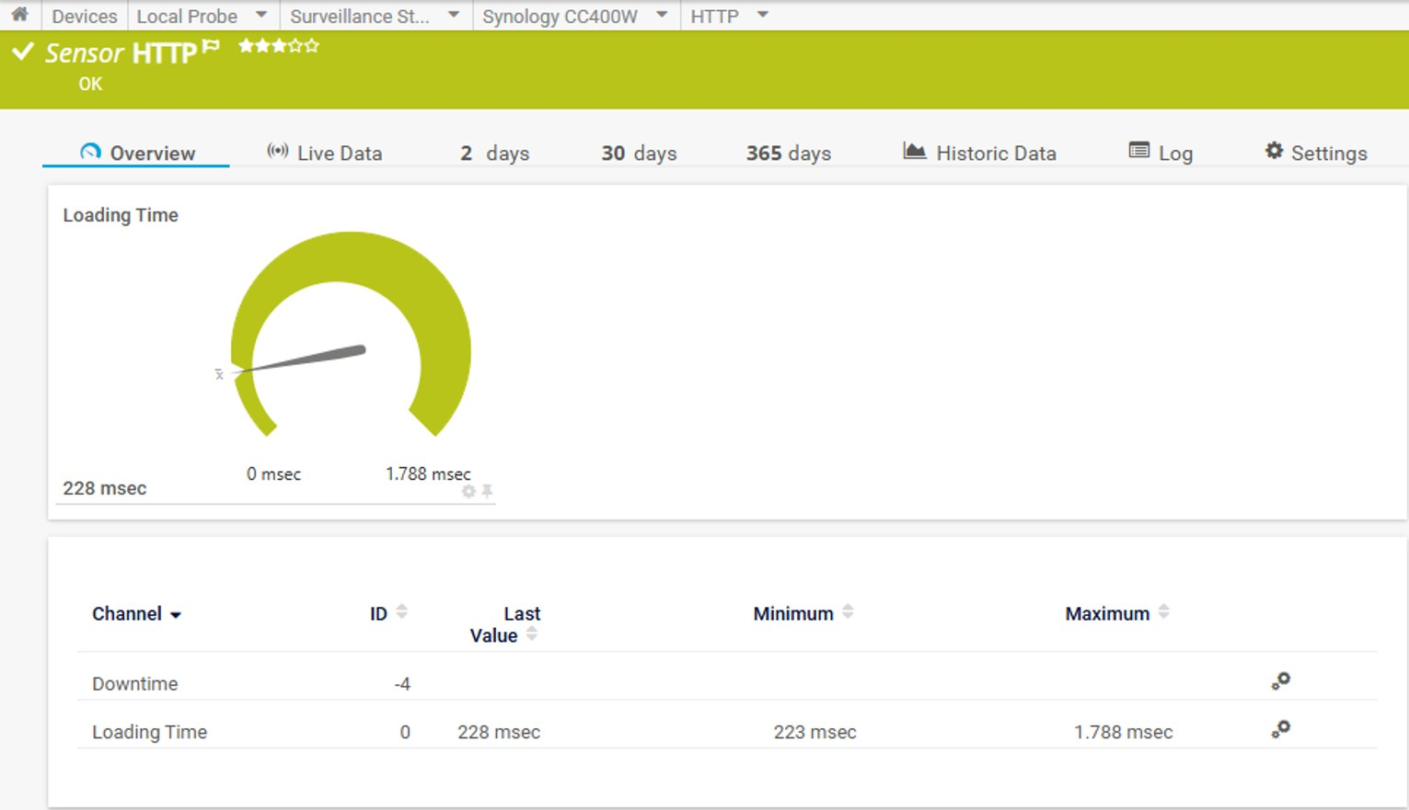The image size is (1409, 810).
Task: Expand the Local Probe dropdown arrow
Action: (261, 15)
